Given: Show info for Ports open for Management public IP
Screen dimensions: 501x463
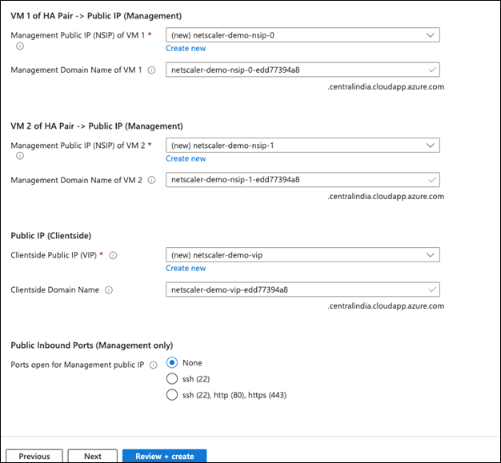Looking at the screenshot, I should point(154,365).
